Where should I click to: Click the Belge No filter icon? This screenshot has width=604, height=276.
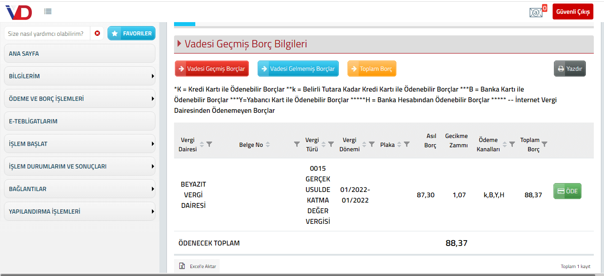click(x=297, y=144)
